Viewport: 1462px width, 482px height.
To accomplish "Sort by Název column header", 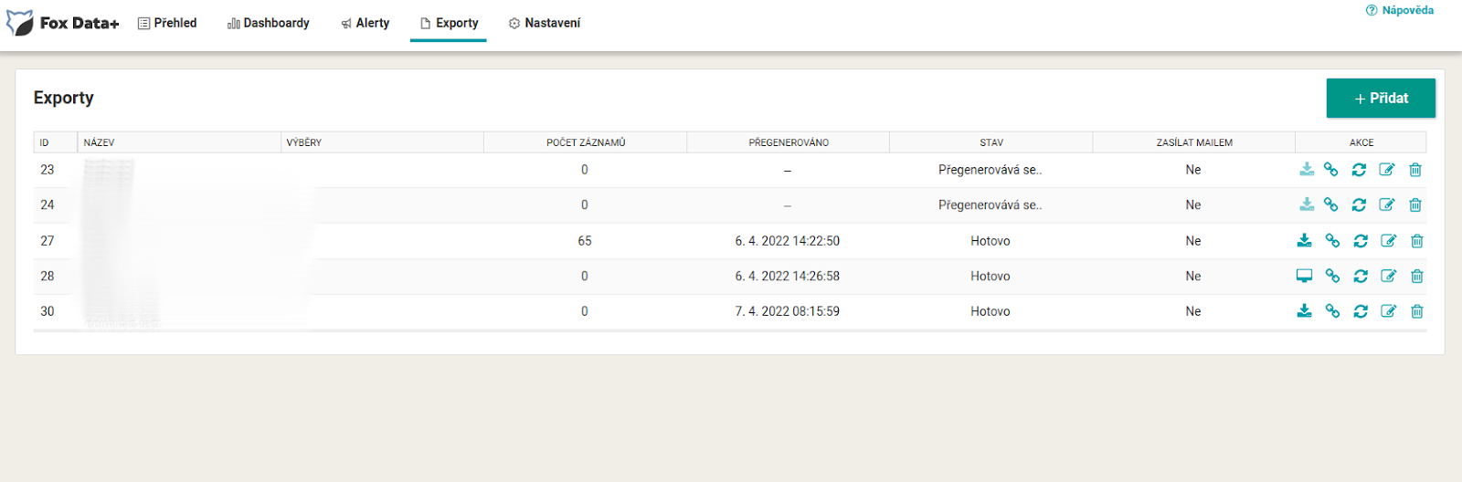I will coord(179,142).
